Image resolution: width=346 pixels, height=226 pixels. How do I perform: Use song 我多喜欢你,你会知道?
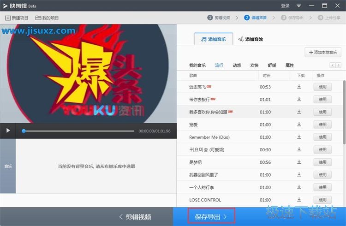click(322, 112)
